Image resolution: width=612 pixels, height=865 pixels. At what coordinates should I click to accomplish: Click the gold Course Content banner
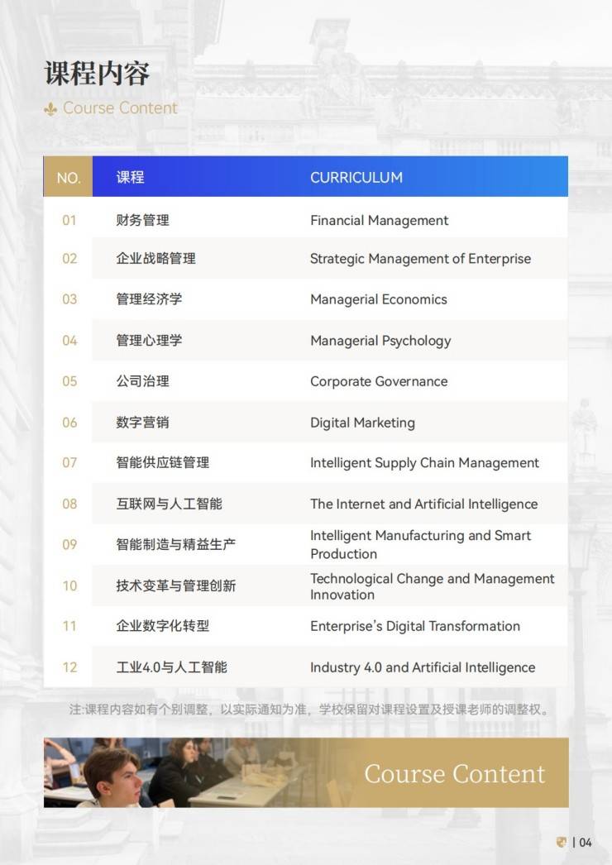[455, 773]
